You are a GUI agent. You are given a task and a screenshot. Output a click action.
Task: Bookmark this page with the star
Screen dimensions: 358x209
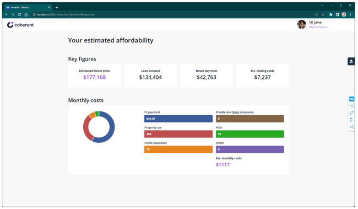click(323, 15)
